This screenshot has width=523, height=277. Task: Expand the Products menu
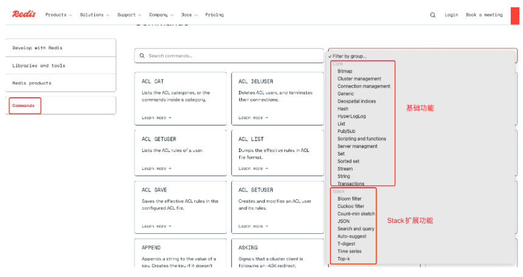point(58,15)
